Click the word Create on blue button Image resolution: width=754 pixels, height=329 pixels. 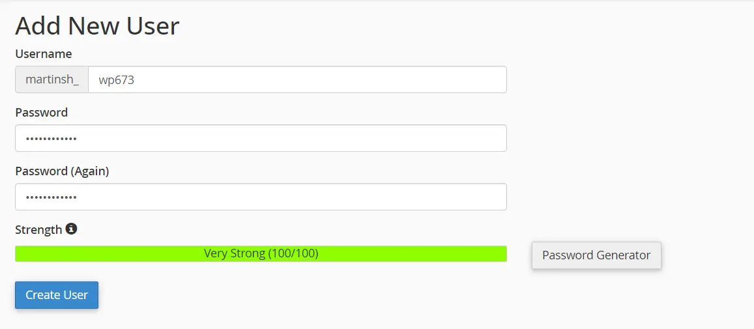(40, 295)
